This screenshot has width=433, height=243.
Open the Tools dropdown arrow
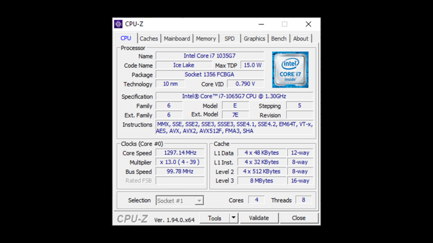233,218
